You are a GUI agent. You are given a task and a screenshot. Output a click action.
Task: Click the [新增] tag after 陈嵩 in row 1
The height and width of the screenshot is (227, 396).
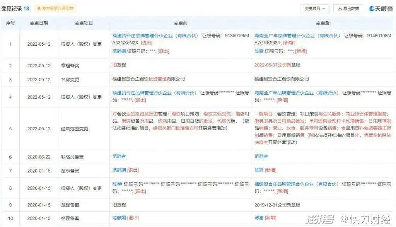click(x=301, y=51)
